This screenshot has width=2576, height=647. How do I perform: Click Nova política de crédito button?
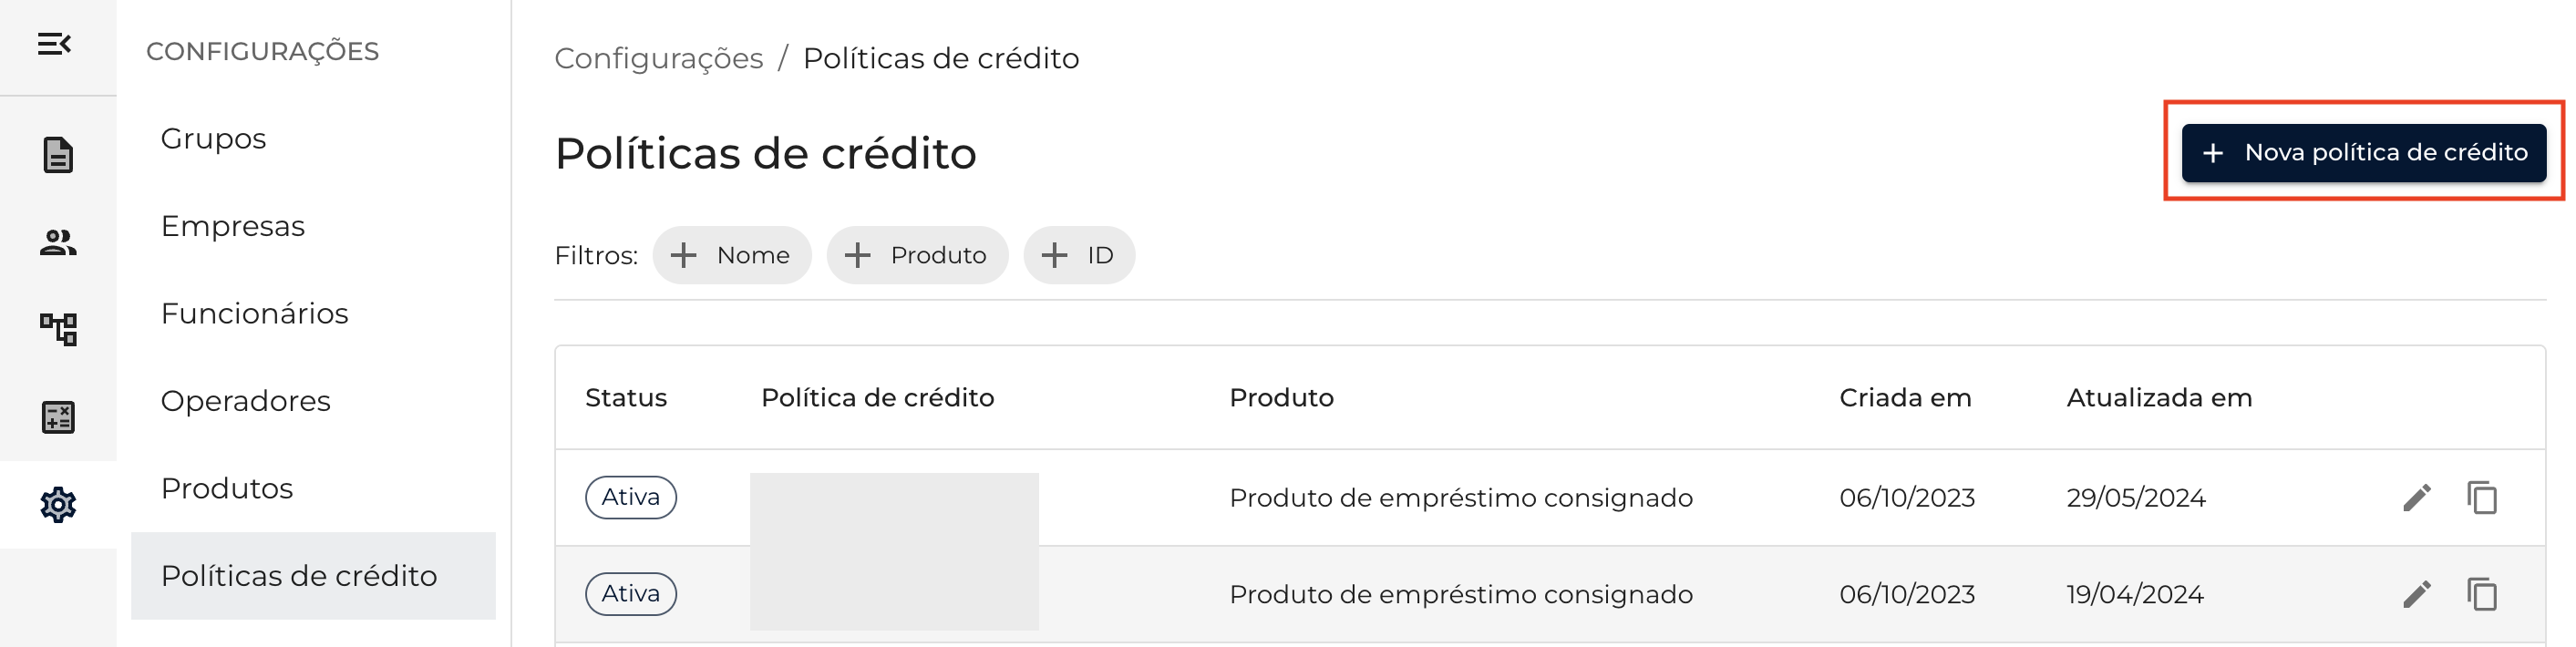(x=2363, y=153)
